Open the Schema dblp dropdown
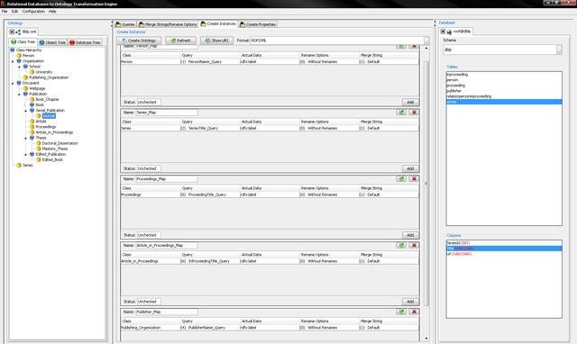Viewport: 577px width, 344px height. pos(559,50)
